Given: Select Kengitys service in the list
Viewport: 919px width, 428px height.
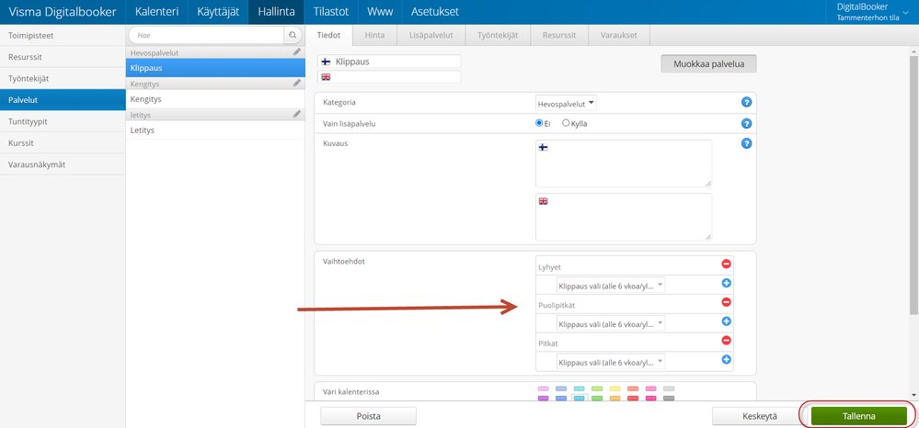Looking at the screenshot, I should (215, 99).
